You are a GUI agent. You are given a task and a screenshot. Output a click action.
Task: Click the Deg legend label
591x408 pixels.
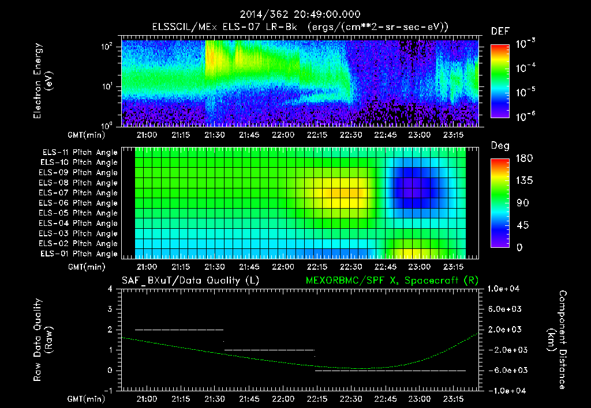500,146
